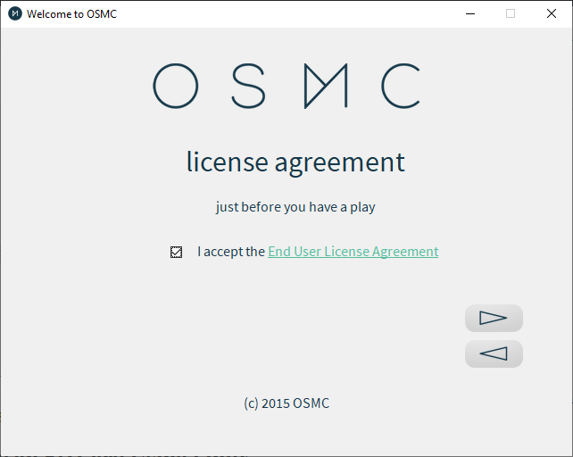The width and height of the screenshot is (573, 457).
Task: Click the next (right arrow) button
Action: [x=494, y=318]
